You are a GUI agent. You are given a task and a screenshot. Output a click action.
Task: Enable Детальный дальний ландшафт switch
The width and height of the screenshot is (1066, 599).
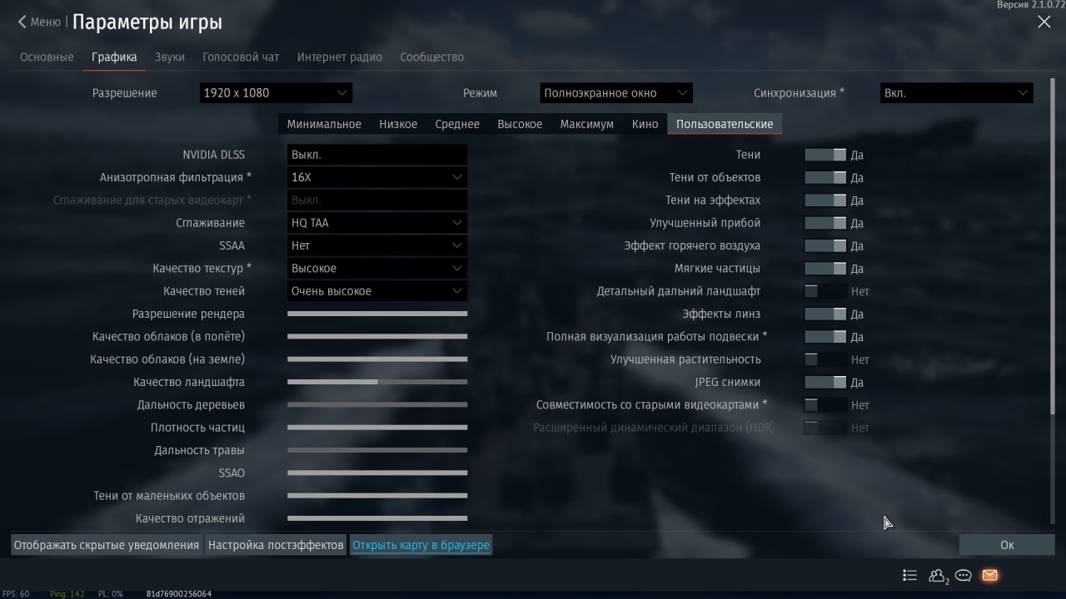pos(825,291)
